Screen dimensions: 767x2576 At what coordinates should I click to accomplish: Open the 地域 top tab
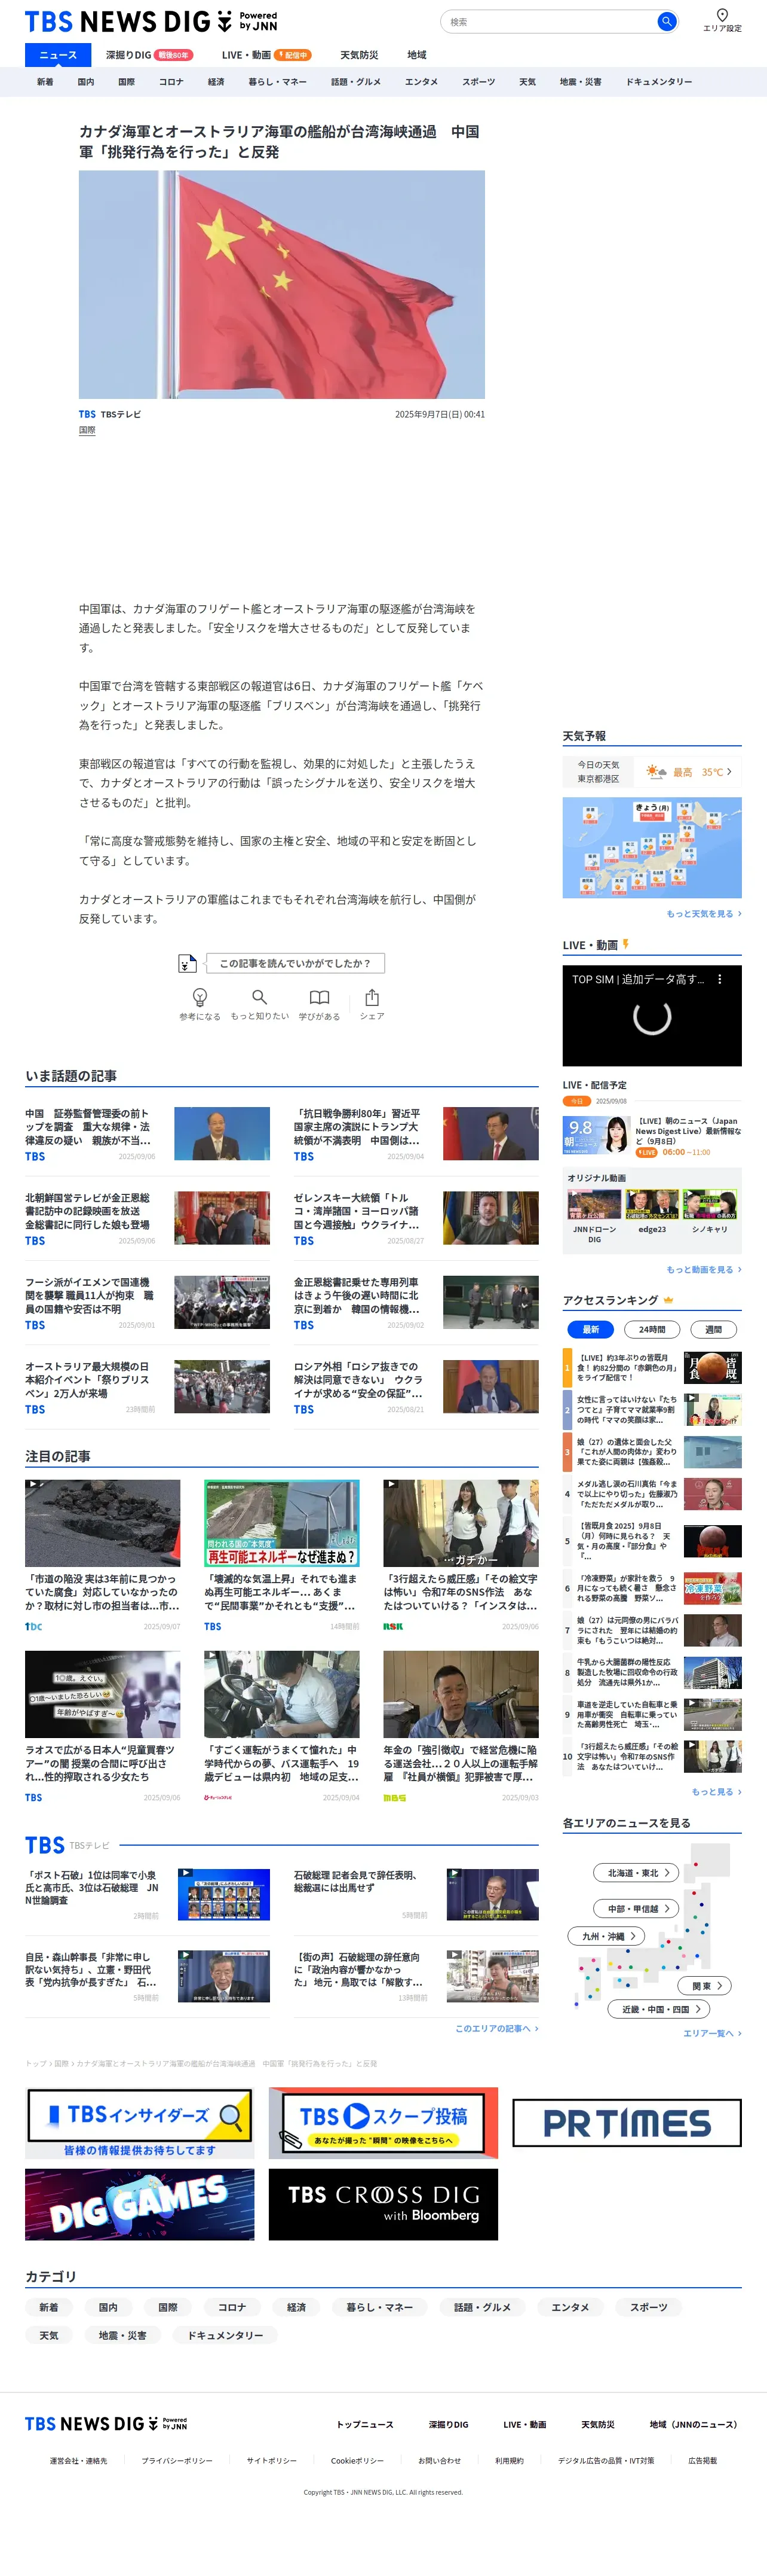coord(416,55)
